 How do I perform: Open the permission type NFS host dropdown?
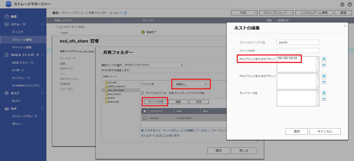tap(153, 65)
